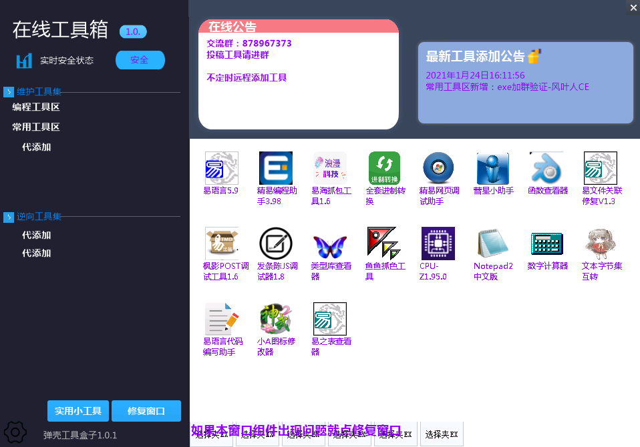640x447 pixels.
Task: Launch 小A图标修改器
Action: pos(276,319)
